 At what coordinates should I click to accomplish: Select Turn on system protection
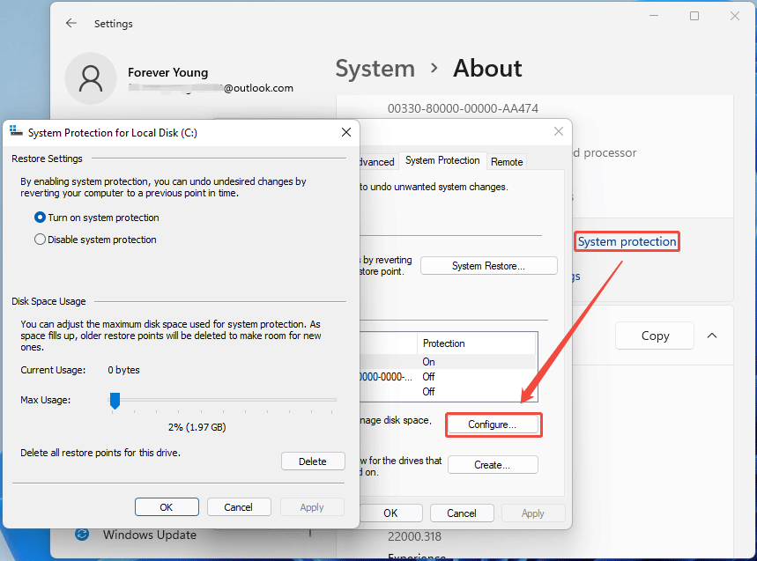(97, 218)
